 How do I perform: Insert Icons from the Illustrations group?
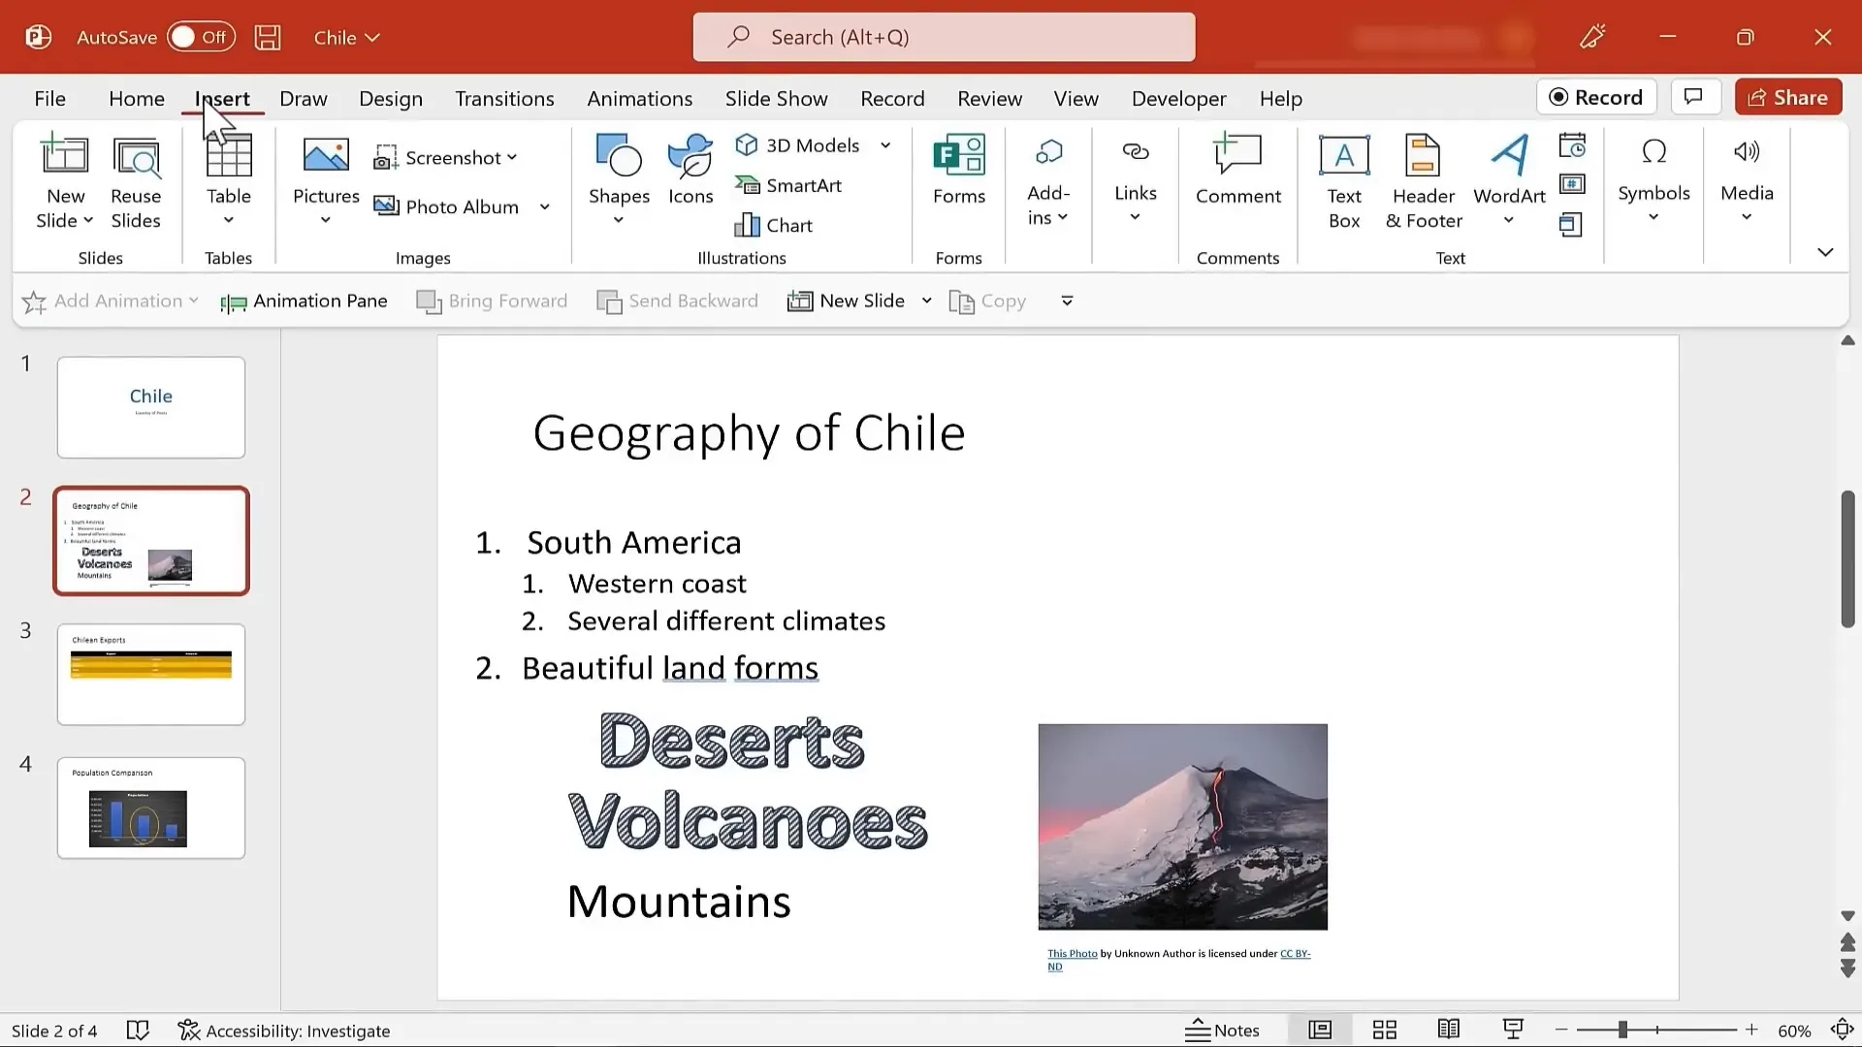pyautogui.click(x=690, y=170)
